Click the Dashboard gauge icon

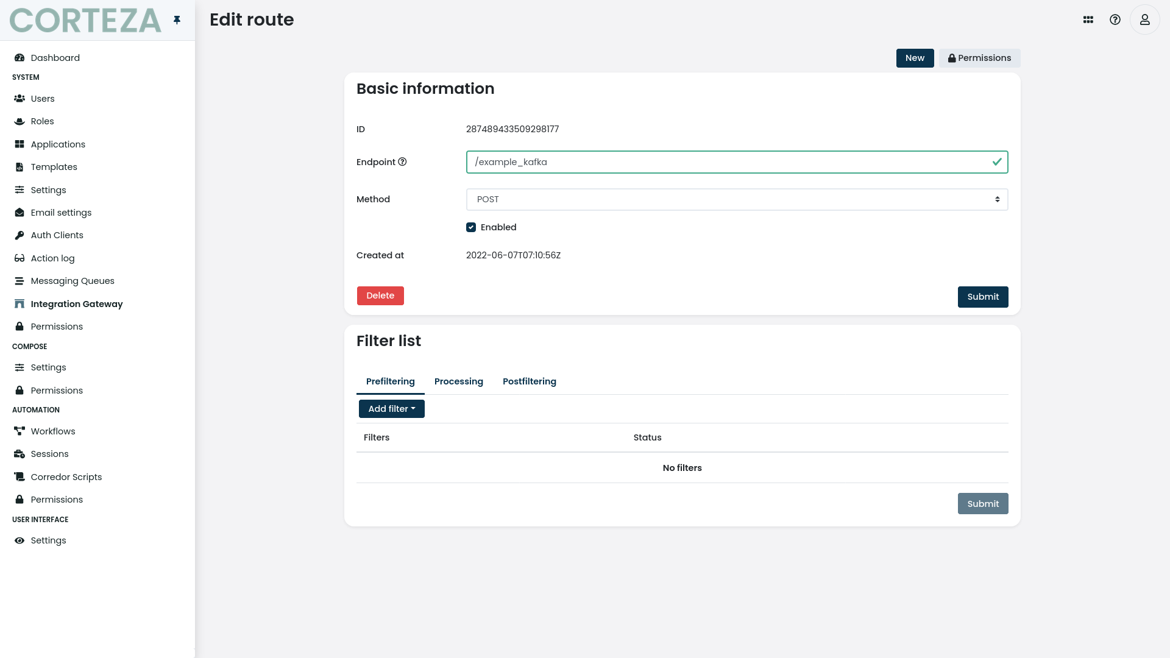(x=19, y=58)
